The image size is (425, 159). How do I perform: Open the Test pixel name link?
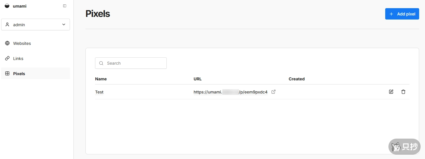(x=99, y=92)
